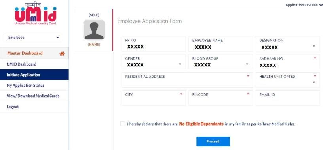The image size is (323, 150).
Task: Click the home icon beside Master Dashboard
Action: pyautogui.click(x=62, y=54)
